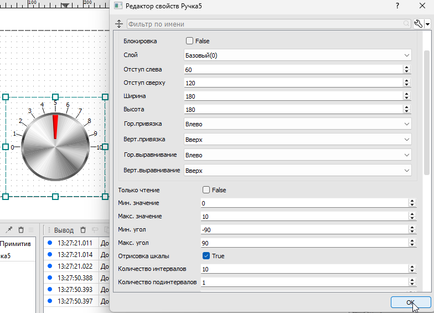Open the wrench settings tool button
The width and height of the screenshot is (434, 313).
click(x=418, y=24)
